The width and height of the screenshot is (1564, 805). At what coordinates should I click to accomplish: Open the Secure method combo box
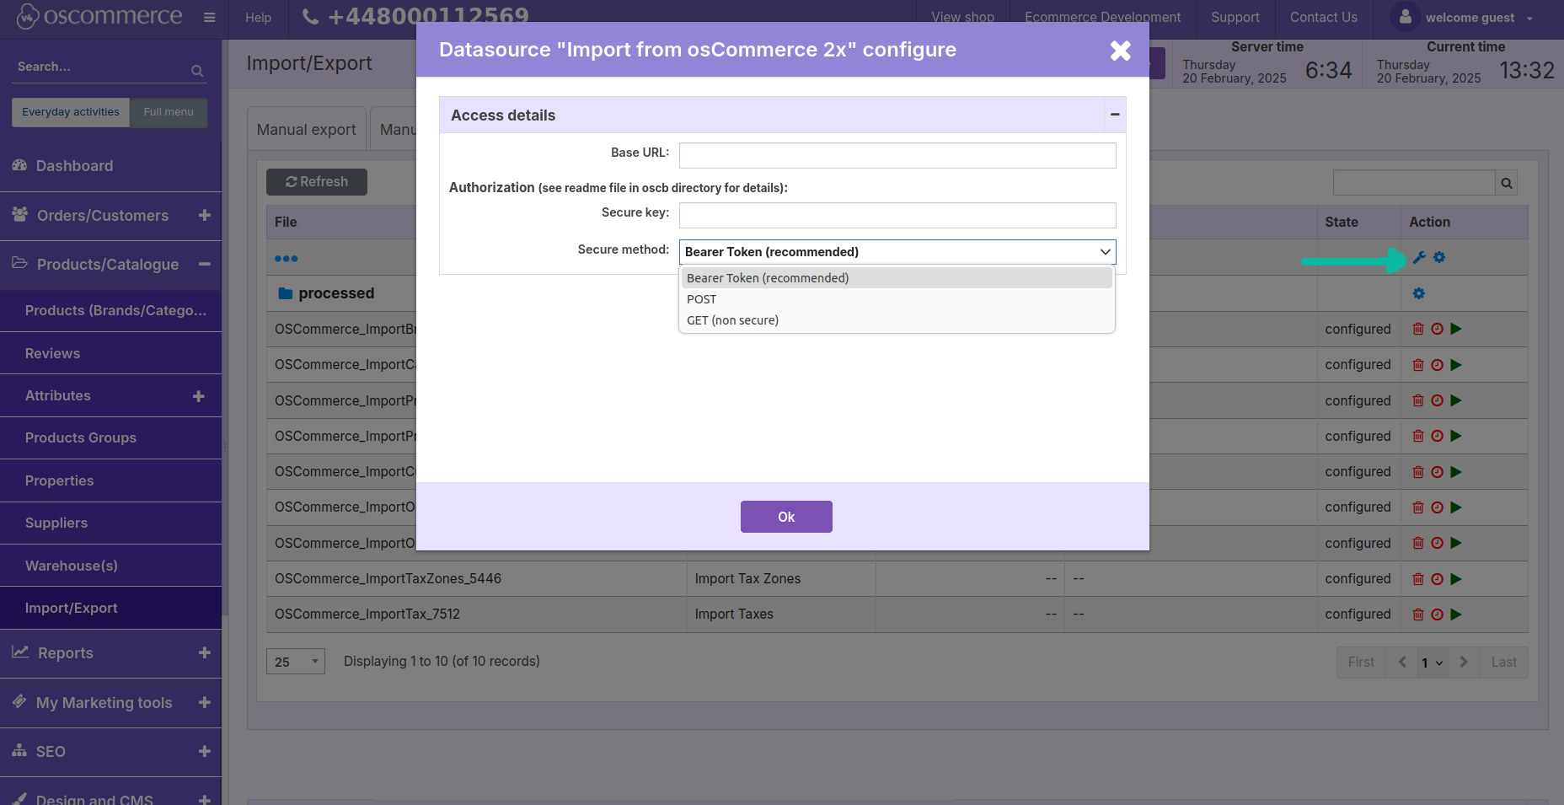(897, 252)
